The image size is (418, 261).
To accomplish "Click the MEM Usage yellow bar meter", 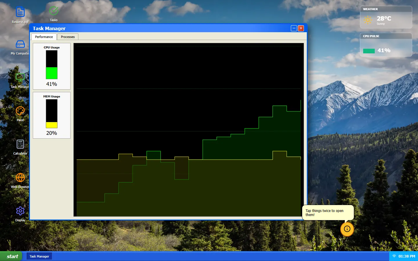I will pyautogui.click(x=52, y=114).
